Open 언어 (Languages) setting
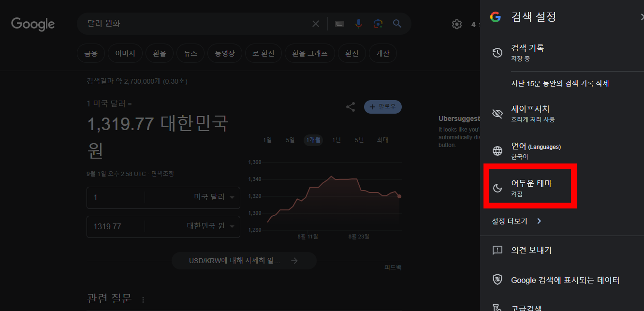644x311 pixels. click(x=562, y=151)
